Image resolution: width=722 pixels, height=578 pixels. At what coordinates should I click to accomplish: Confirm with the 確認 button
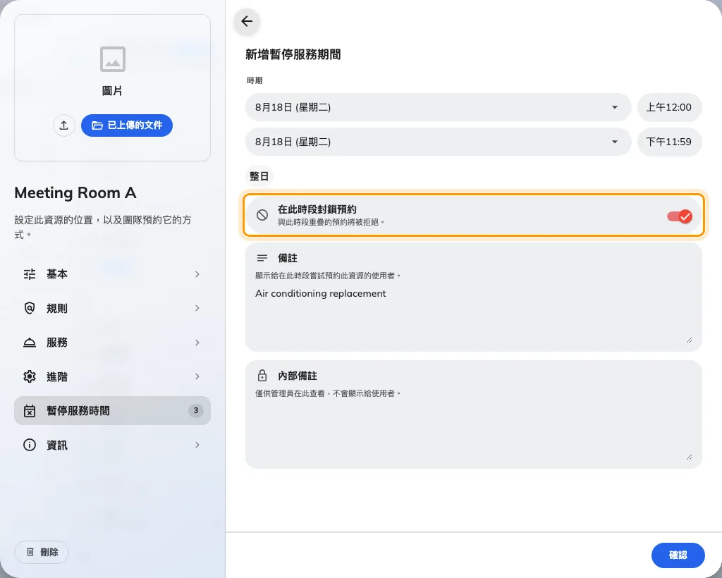point(678,555)
